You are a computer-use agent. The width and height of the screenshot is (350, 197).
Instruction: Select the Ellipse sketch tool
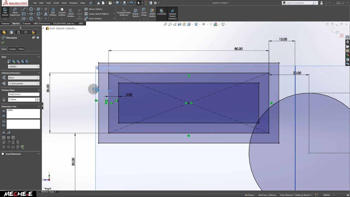38,14
